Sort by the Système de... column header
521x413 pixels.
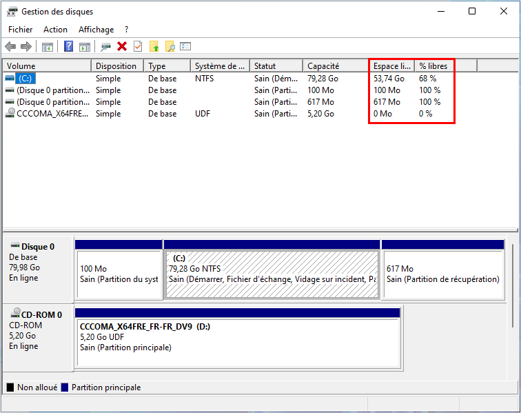coord(221,66)
